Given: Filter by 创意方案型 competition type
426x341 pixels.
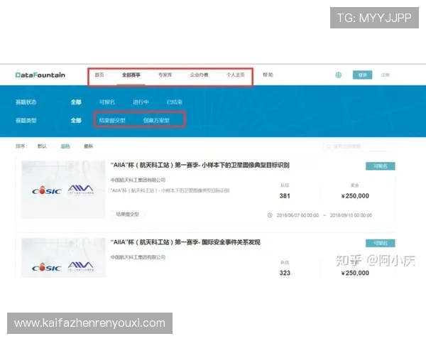Looking at the screenshot, I should 156,120.
